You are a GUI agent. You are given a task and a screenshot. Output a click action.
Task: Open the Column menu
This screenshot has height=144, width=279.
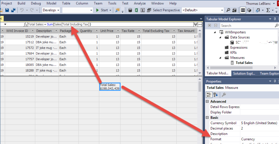(x=82, y=3)
